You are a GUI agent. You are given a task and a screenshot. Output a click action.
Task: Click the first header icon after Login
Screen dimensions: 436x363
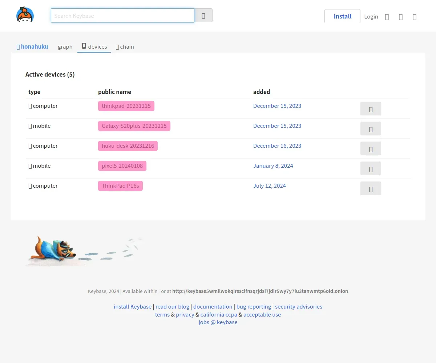tap(387, 17)
